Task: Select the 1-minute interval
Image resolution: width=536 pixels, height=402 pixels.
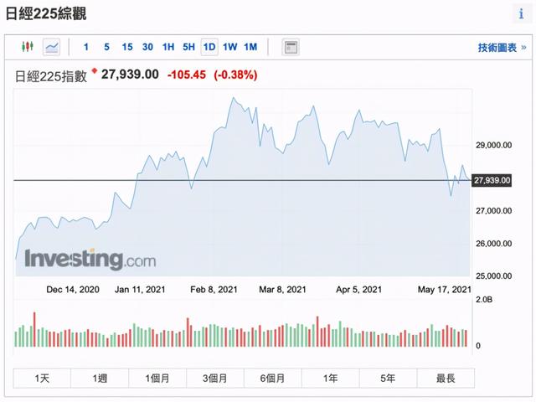Action: [x=85, y=47]
